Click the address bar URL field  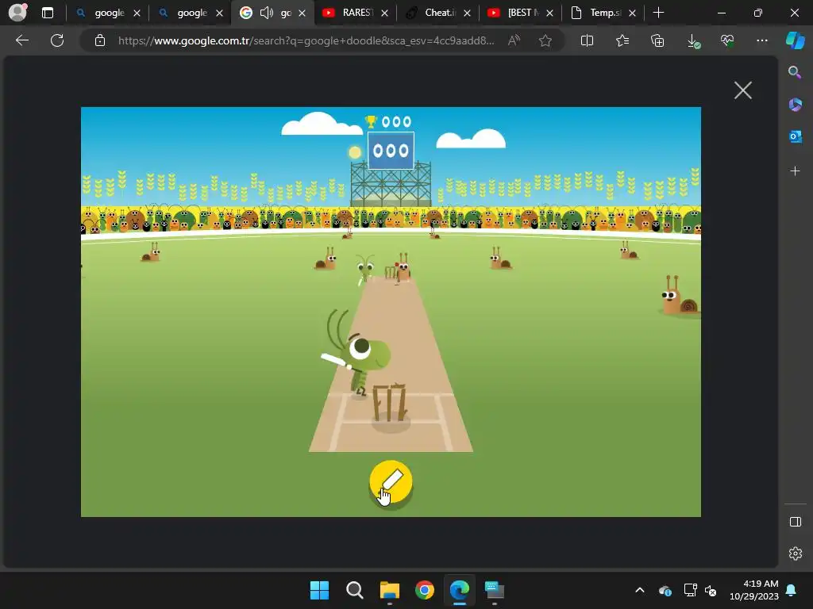click(306, 40)
